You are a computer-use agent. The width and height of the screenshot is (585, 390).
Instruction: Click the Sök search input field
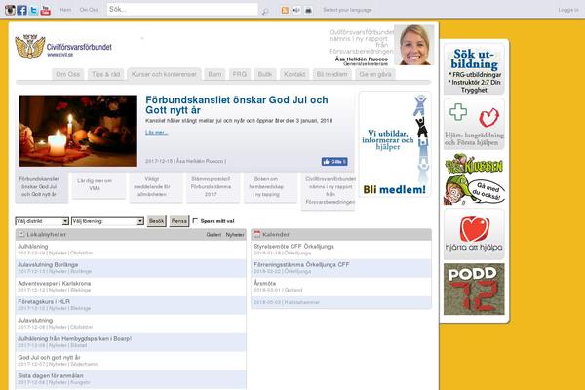[x=182, y=10]
